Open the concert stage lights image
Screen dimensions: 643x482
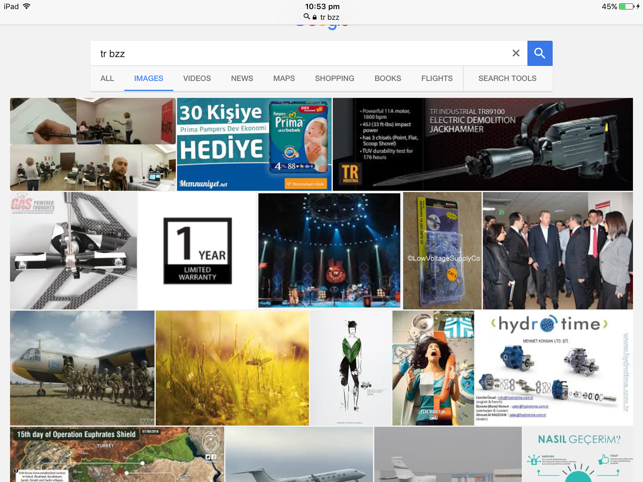pyautogui.click(x=329, y=250)
